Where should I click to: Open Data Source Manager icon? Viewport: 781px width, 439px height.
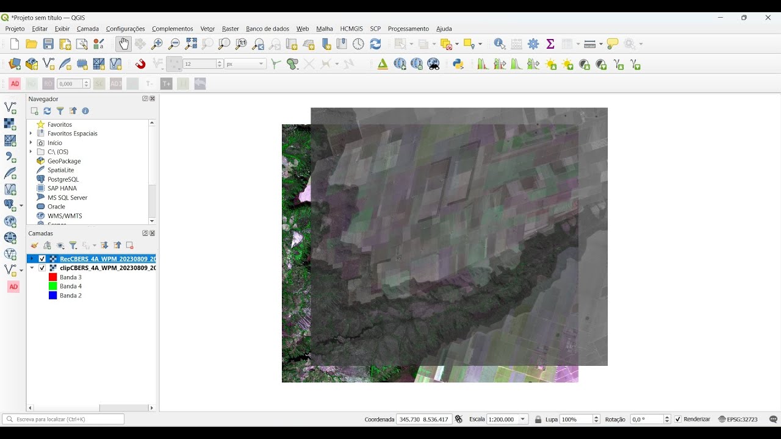[x=15, y=64]
